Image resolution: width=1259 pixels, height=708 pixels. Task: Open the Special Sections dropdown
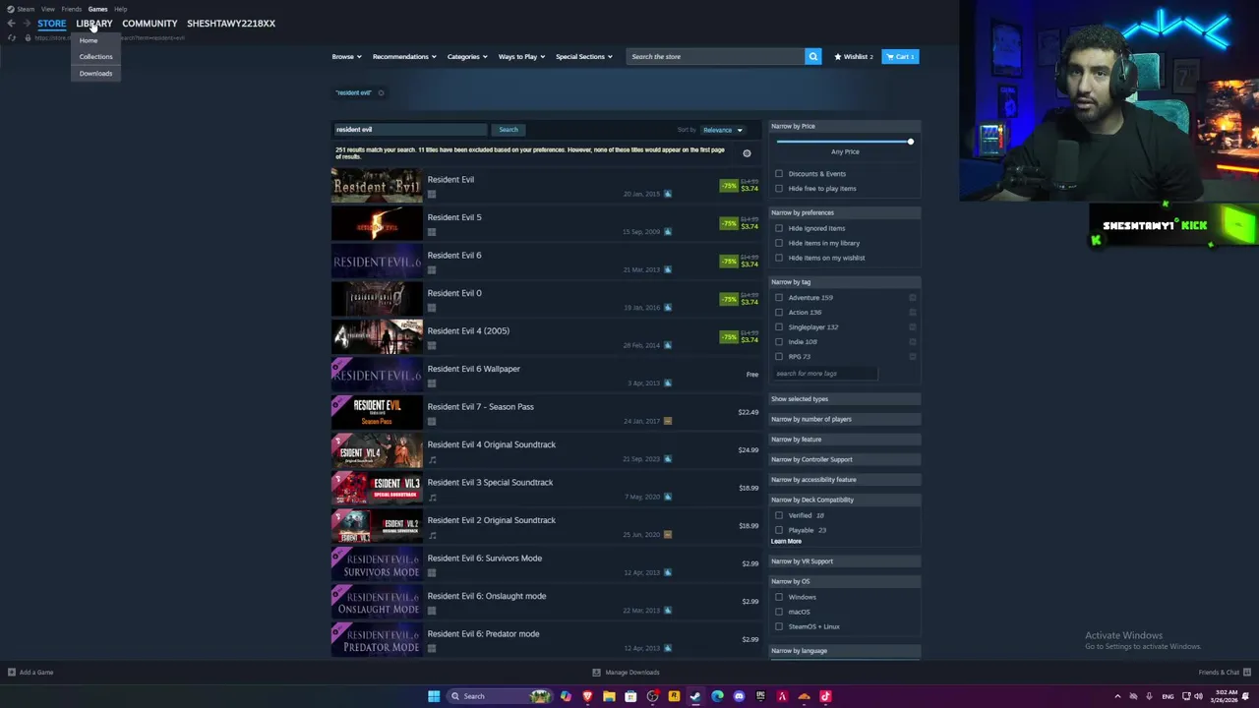[x=583, y=57]
